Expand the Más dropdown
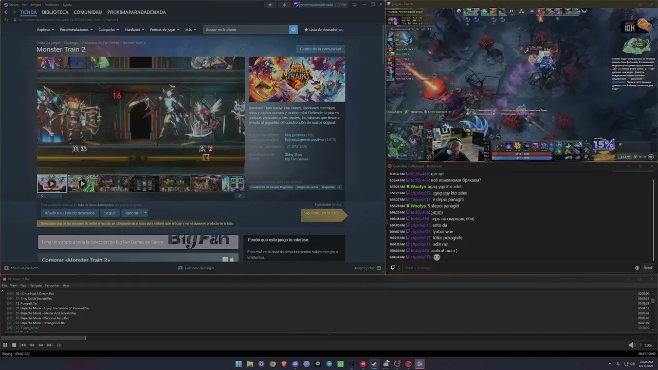658x370 pixels. [x=190, y=30]
